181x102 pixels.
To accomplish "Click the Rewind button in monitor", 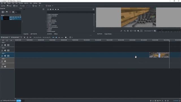I will [128, 31].
